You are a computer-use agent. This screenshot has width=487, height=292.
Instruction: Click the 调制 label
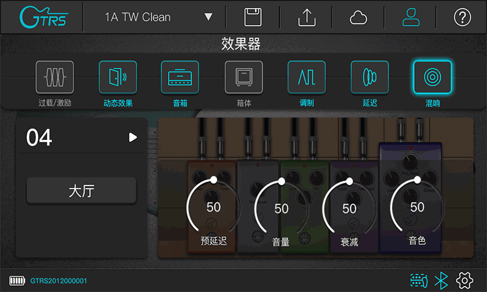point(307,103)
